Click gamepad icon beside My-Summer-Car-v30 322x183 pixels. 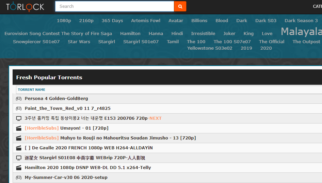click(19, 178)
